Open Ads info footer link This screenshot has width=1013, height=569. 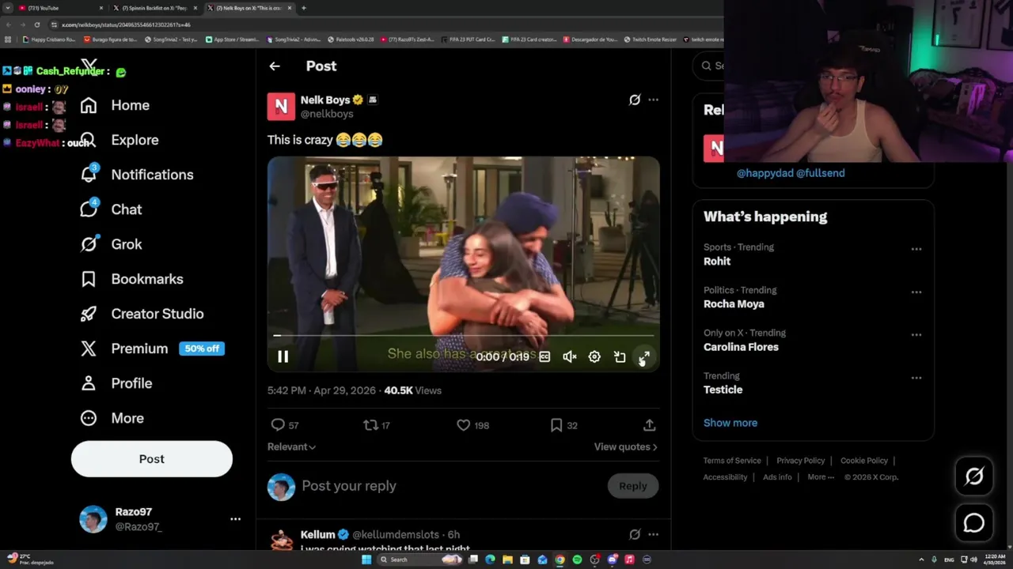click(x=777, y=477)
